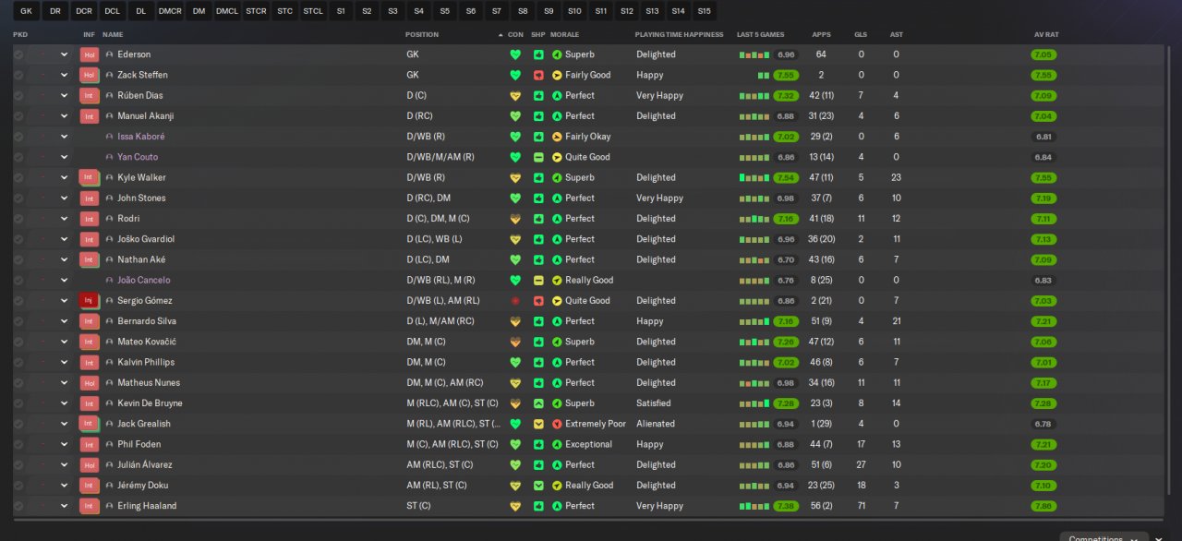Toggle the picked checkbox for Rodri
The width and height of the screenshot is (1182, 541).
[x=18, y=219]
